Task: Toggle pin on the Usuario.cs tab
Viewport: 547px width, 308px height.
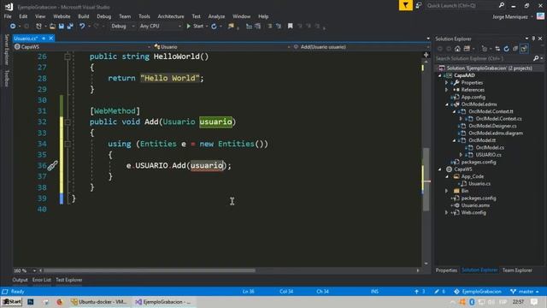Action: (x=44, y=38)
